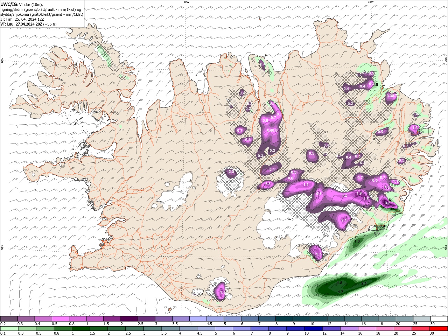Click the pale green 0.1 rain legend swatch
The width and height of the screenshot is (448, 336).
[x=9, y=328]
